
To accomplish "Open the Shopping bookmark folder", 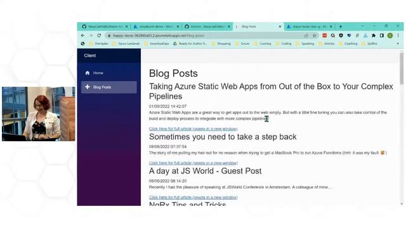I will coord(221,44).
